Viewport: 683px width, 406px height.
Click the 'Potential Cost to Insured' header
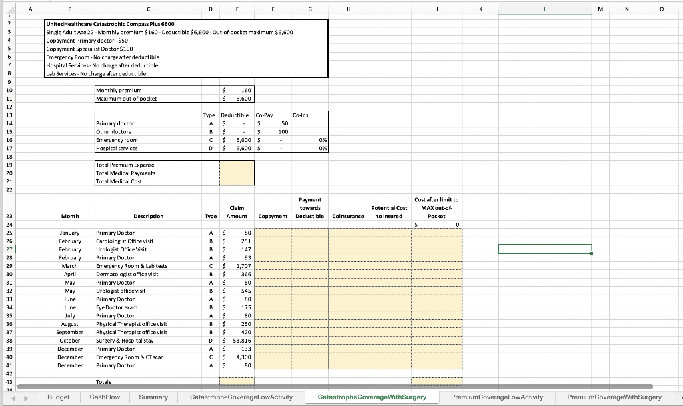tap(389, 212)
